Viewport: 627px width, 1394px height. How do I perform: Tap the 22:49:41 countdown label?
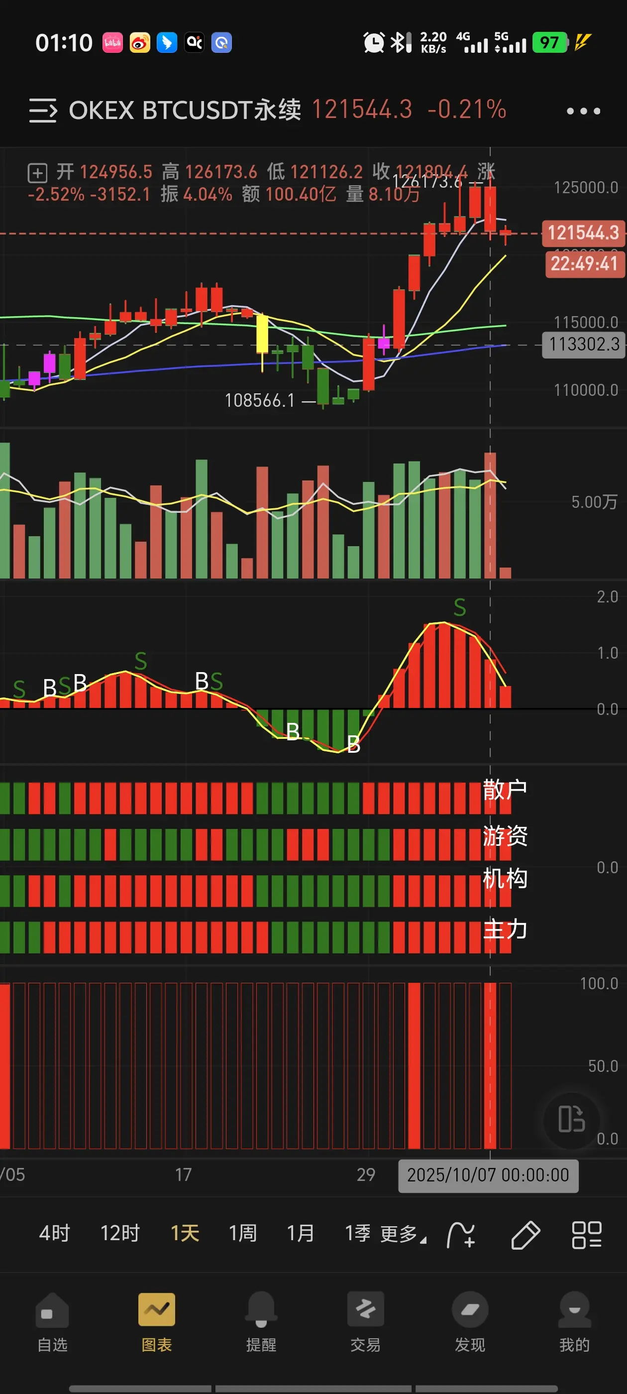click(584, 264)
